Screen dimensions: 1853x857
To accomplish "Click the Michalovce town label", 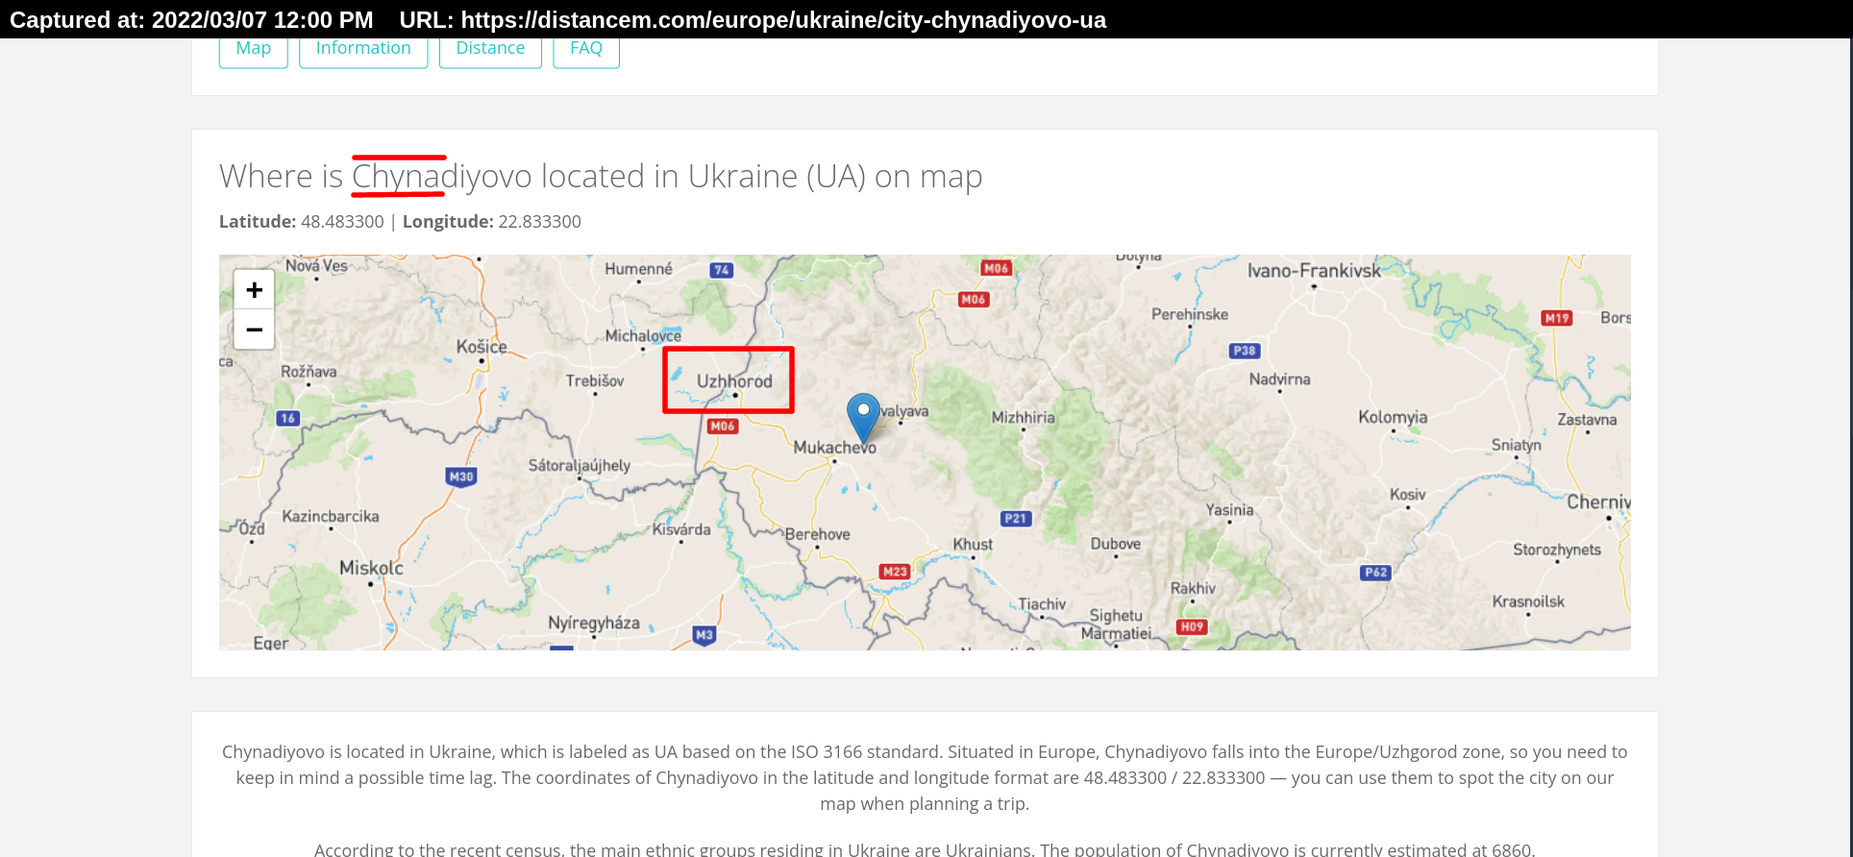I will pyautogui.click(x=643, y=335).
